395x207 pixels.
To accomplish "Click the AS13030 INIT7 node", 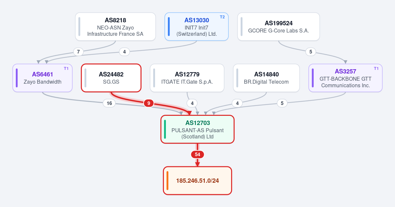I will pyautogui.click(x=197, y=27).
